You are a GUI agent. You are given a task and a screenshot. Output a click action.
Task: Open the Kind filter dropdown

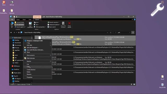click(x=37, y=22)
